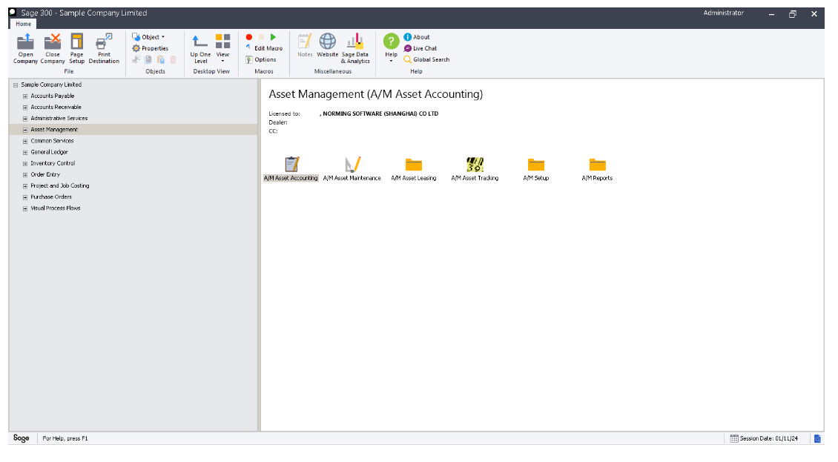Open the A/M Asset Leasing folder
This screenshot has height=462, width=838.
414,164
